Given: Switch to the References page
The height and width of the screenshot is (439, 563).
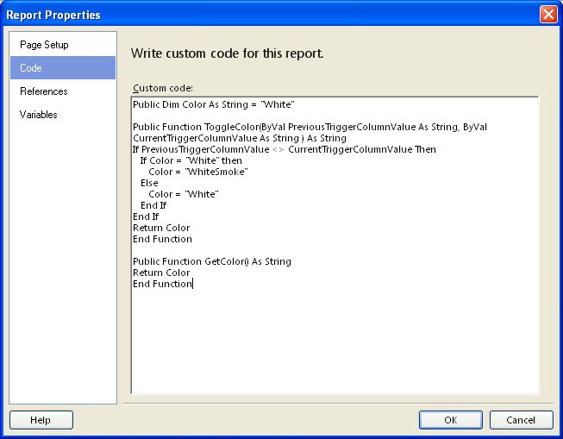Looking at the screenshot, I should (44, 91).
